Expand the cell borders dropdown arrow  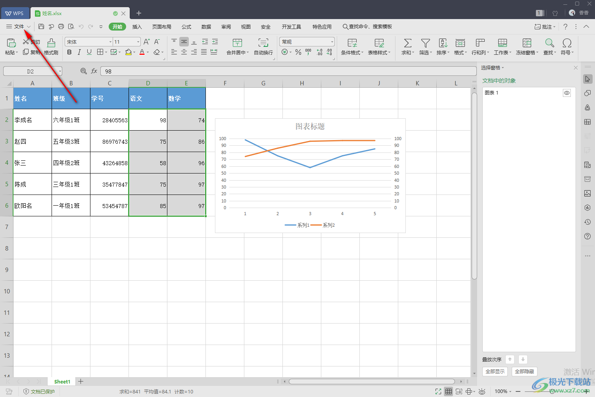click(106, 52)
